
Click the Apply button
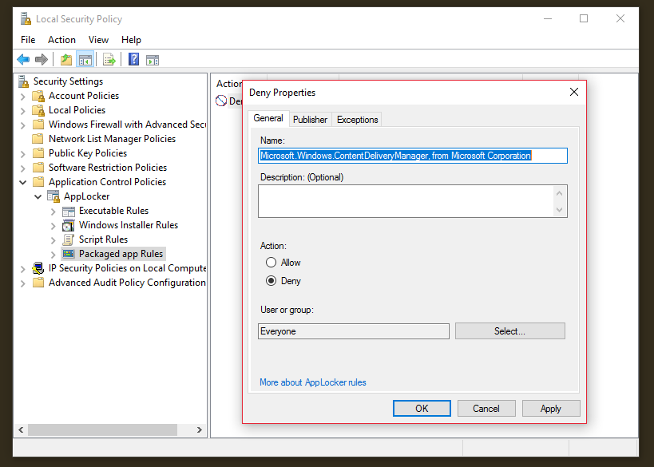551,408
